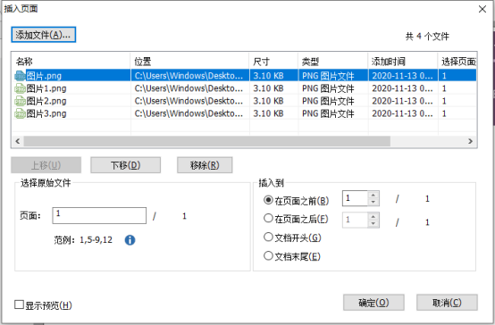This screenshot has height=325, width=495.
Task: Select the 图片2.png file name
Action: [x=46, y=101]
